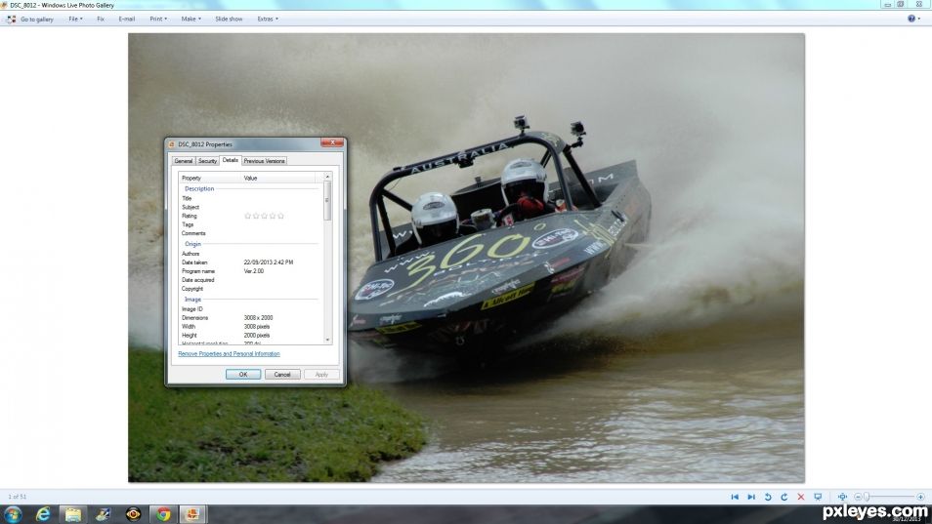932x524 pixels.
Task: Go to the previous photo
Action: click(x=735, y=497)
